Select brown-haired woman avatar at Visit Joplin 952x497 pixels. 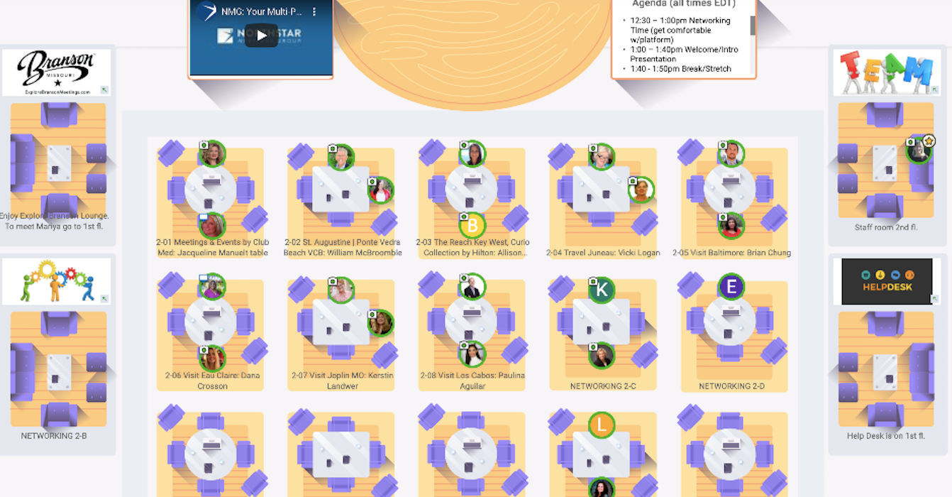[x=380, y=323]
